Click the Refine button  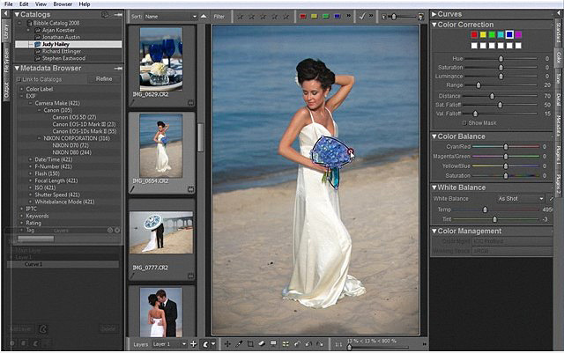coord(104,79)
